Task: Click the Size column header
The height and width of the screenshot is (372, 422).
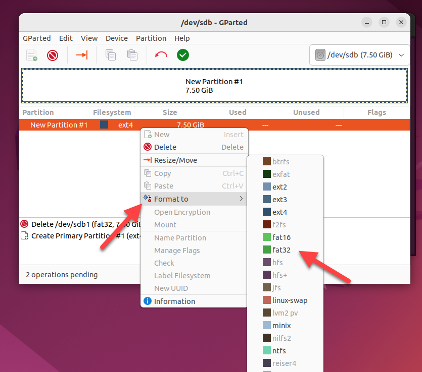Action: click(170, 112)
